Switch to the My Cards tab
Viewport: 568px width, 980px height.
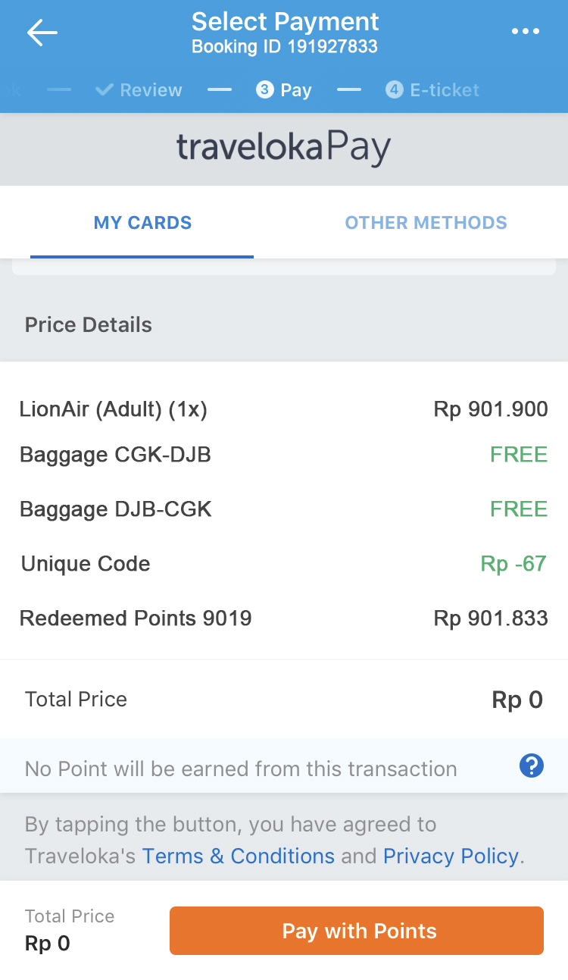click(142, 223)
